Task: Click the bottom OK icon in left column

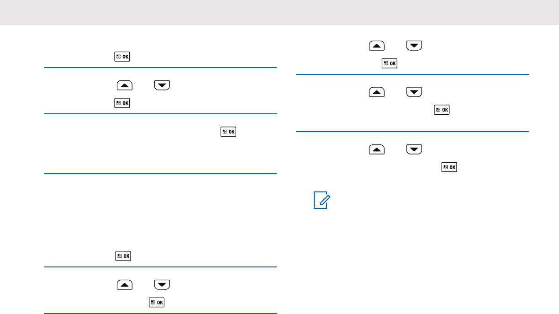Action: pos(156,302)
